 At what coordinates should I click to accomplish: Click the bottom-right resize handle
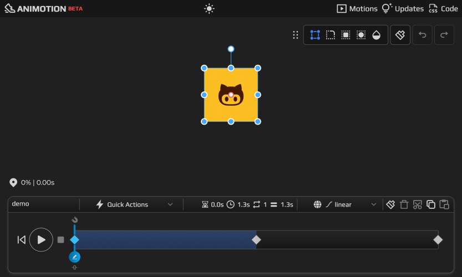pyautogui.click(x=258, y=121)
